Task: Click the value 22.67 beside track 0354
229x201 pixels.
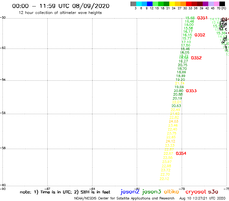Action: (x=168, y=154)
